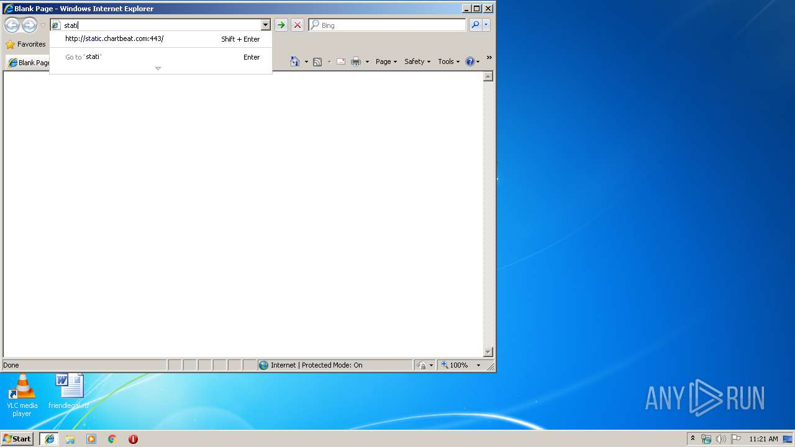
Task: Select the VLC media player desktop icon
Action: pyautogui.click(x=22, y=395)
